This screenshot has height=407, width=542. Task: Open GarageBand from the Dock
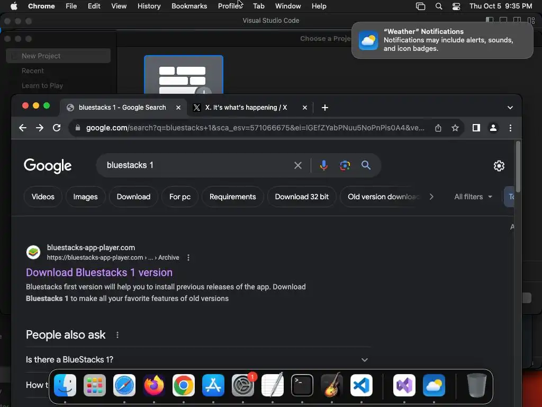332,385
